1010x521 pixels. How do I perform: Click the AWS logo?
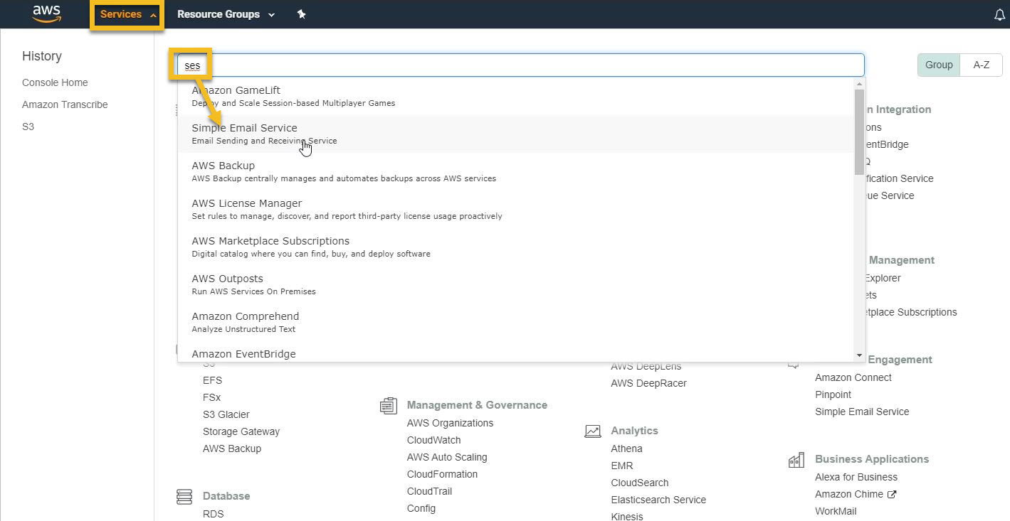click(x=47, y=14)
